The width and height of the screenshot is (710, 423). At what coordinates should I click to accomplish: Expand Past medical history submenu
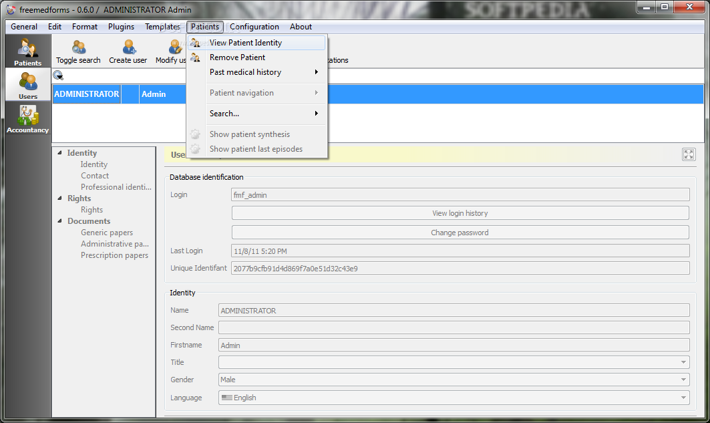click(x=256, y=72)
